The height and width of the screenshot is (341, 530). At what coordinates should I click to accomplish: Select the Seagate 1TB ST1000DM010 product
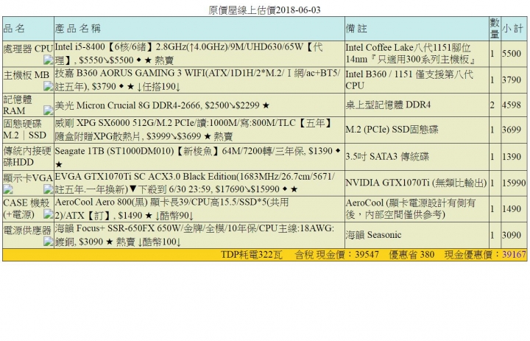click(198, 158)
